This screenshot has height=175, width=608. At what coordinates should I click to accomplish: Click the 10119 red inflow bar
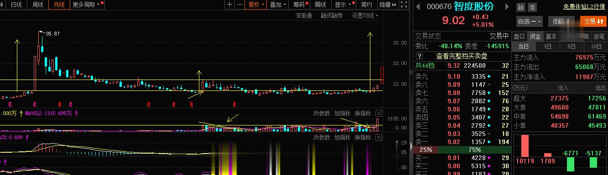(525, 146)
